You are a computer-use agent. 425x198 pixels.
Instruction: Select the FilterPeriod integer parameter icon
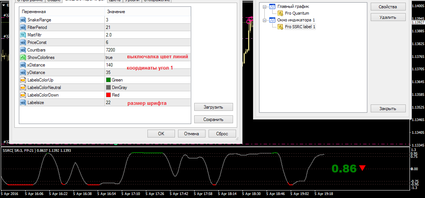[x=23, y=27]
